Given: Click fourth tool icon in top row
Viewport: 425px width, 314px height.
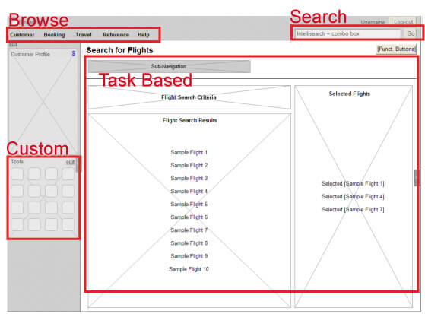Looking at the screenshot, I should [68, 174].
